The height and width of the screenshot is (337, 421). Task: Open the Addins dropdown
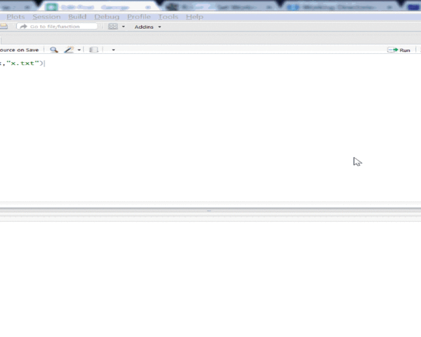148,27
